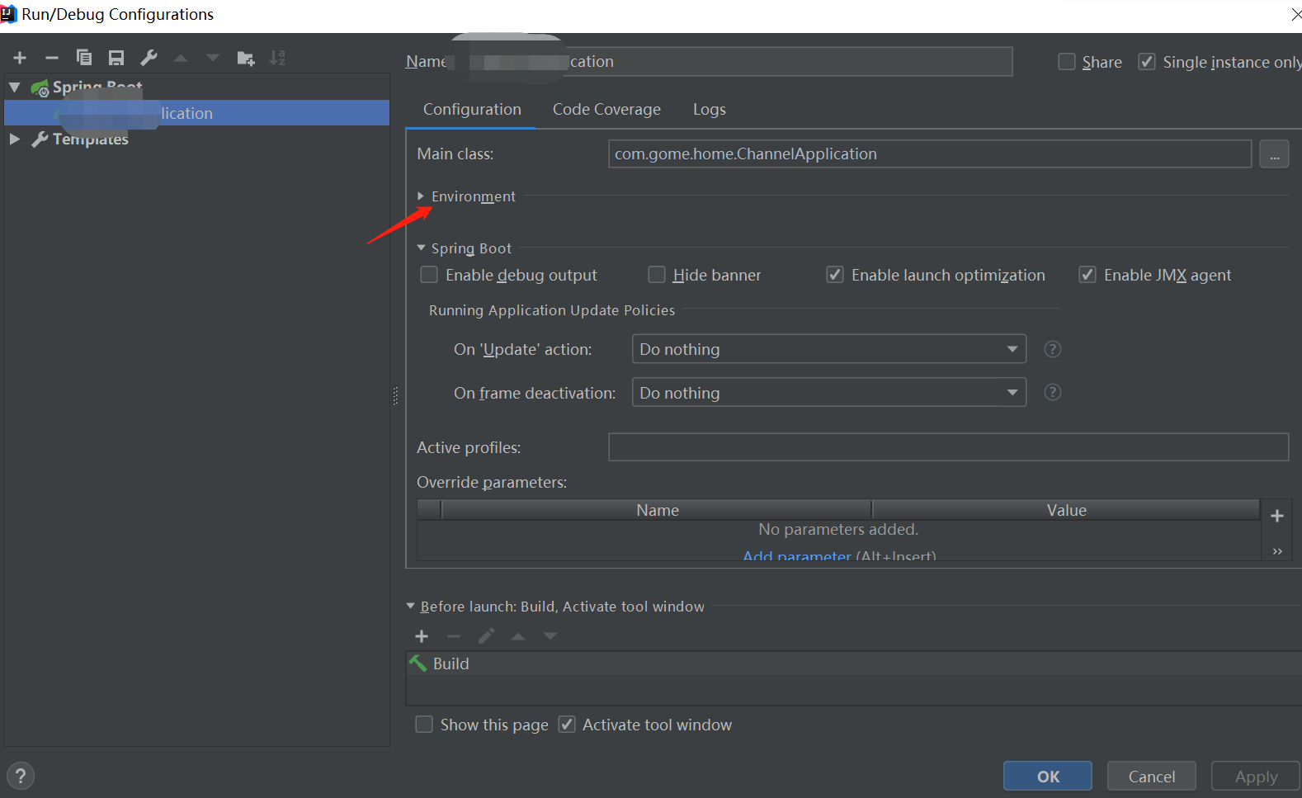Sort configurations alphabetically

(277, 58)
